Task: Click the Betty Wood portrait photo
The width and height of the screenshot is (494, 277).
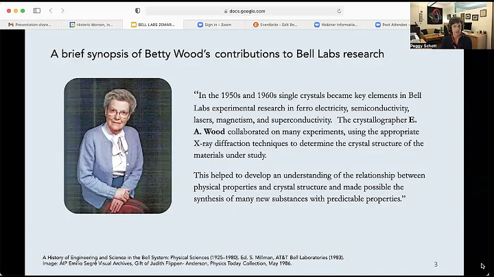Action: [x=118, y=146]
